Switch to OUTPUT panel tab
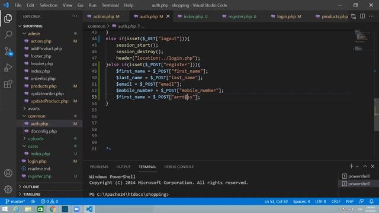The width and height of the screenshot is (379, 213). 123,167
